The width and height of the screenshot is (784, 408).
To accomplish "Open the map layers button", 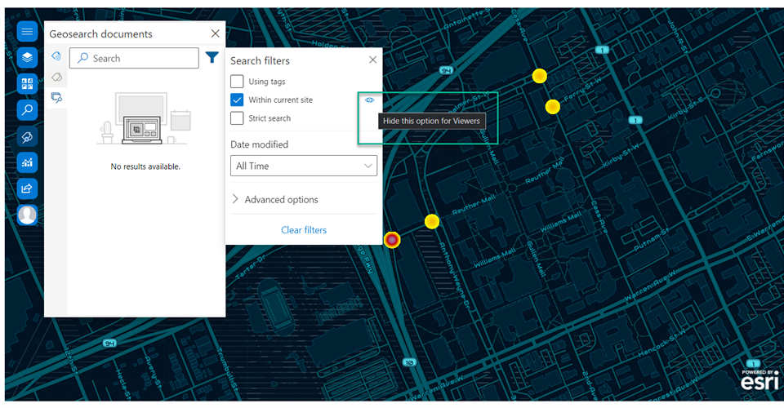I will pos(27,57).
